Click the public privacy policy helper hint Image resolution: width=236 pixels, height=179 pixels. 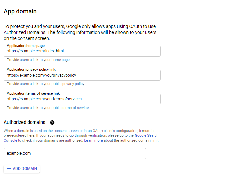[x=46, y=84]
